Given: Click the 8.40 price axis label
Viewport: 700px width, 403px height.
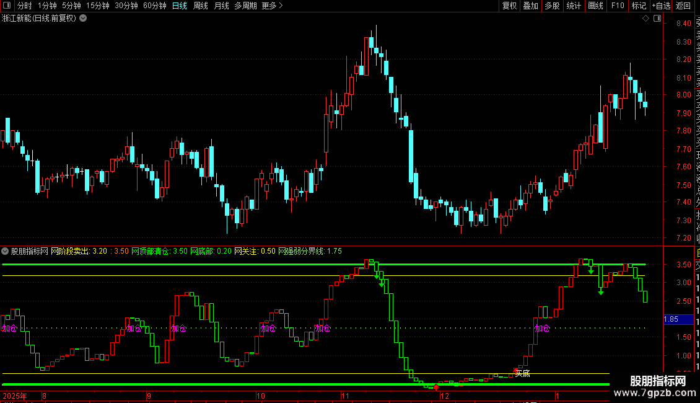Looking at the screenshot, I should 683,24.
